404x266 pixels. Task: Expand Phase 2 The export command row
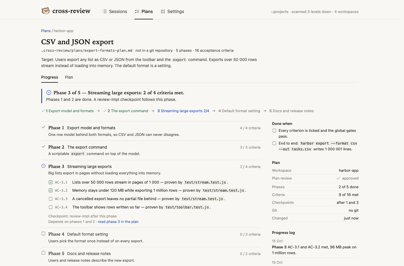pos(151,150)
